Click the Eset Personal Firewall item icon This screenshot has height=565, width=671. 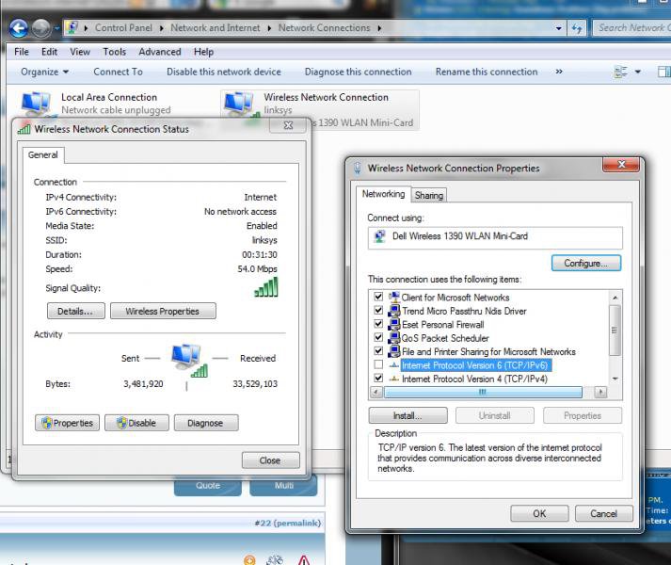pyautogui.click(x=394, y=324)
